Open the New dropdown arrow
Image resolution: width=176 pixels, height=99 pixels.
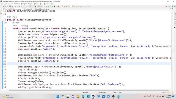3,6
